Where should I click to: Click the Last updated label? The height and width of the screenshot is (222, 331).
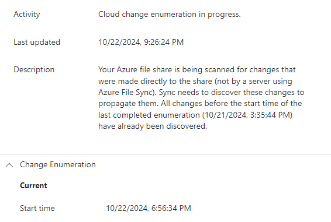[x=37, y=42]
